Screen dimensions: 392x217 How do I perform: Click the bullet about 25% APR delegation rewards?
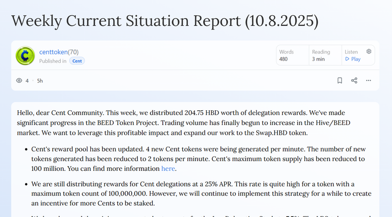tap(201, 194)
